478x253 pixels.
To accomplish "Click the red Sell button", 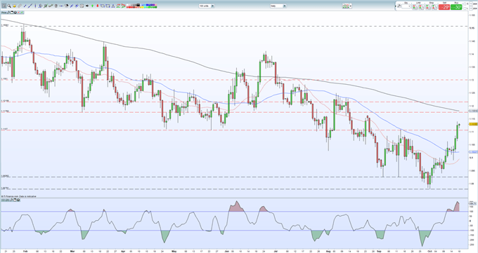I will click(444, 7).
